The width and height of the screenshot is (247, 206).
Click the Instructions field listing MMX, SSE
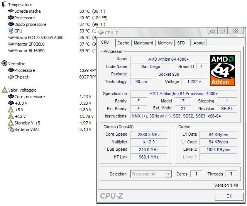pos(184,116)
